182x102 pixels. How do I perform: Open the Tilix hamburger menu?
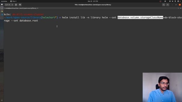tap(167, 5)
